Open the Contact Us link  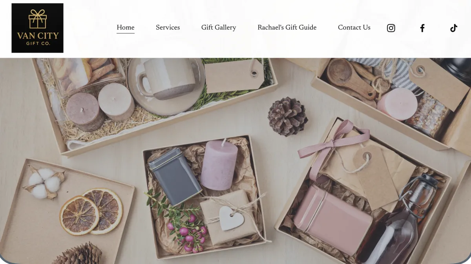point(354,27)
